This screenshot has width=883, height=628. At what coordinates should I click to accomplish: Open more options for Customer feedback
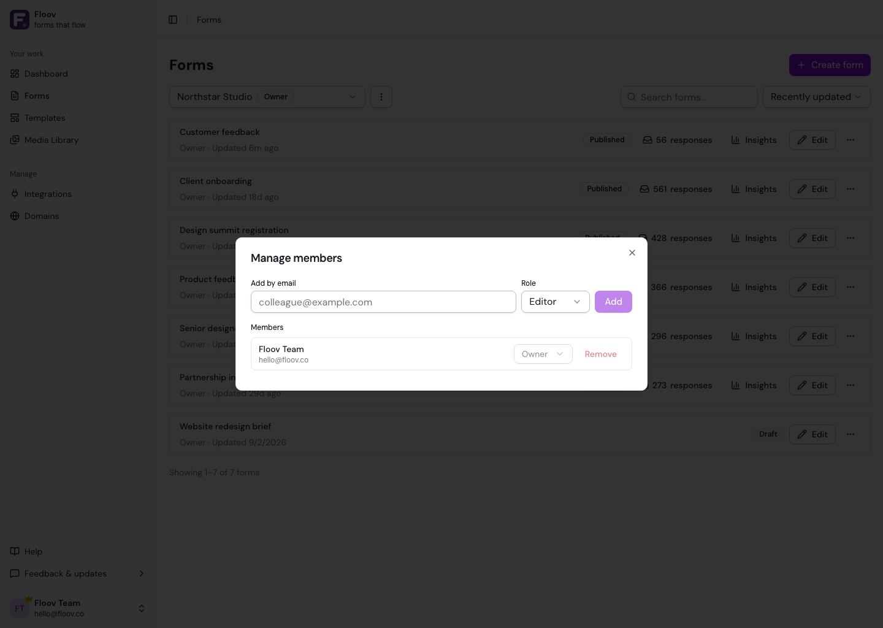click(x=851, y=140)
